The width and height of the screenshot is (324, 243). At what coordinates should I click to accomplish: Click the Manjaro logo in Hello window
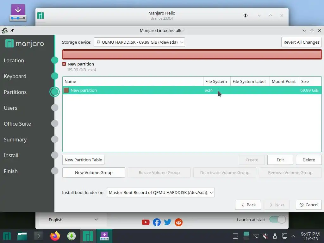point(40,16)
